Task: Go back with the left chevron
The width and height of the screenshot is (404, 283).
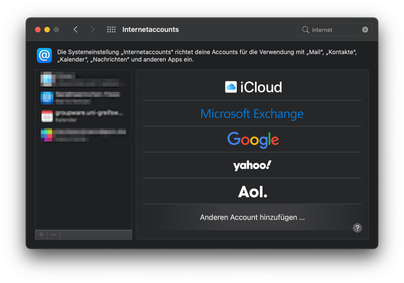Action: click(x=76, y=30)
